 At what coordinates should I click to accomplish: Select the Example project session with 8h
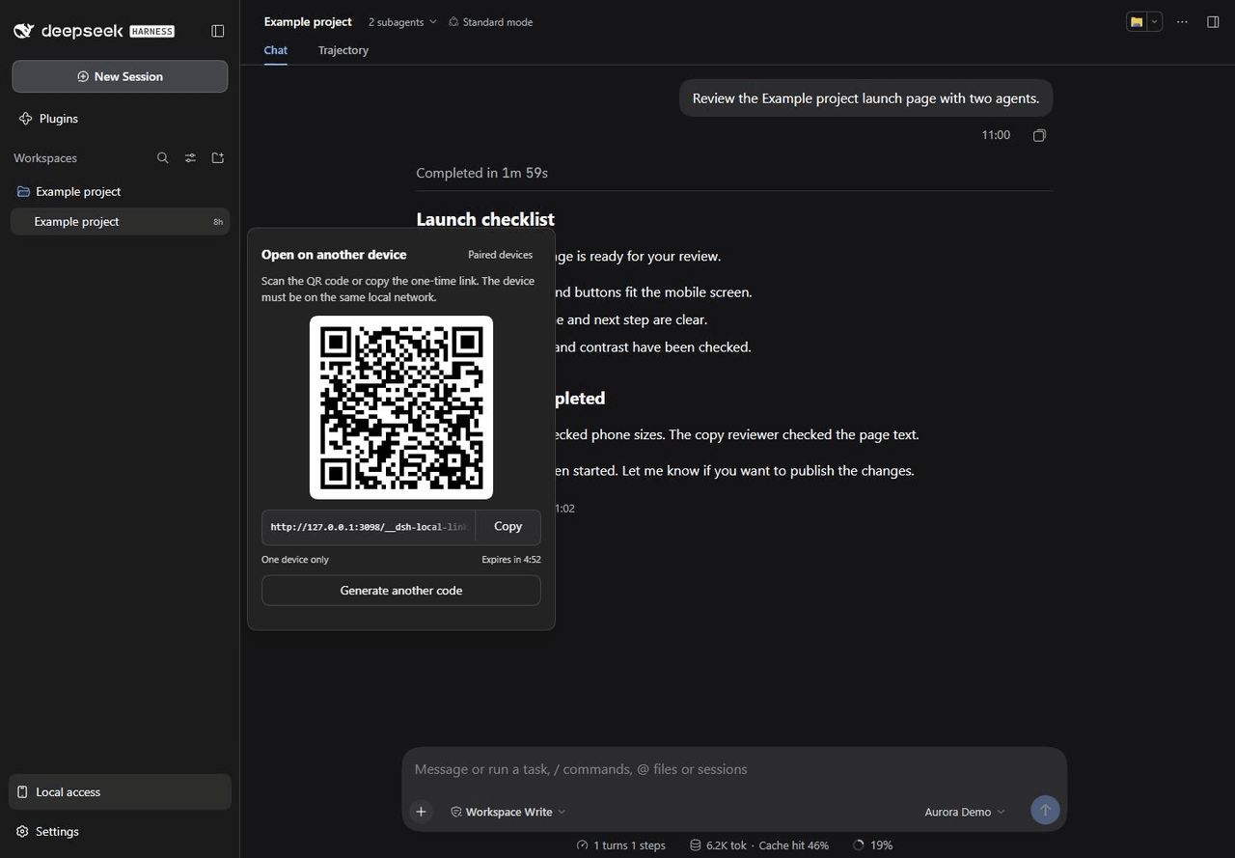(120, 221)
